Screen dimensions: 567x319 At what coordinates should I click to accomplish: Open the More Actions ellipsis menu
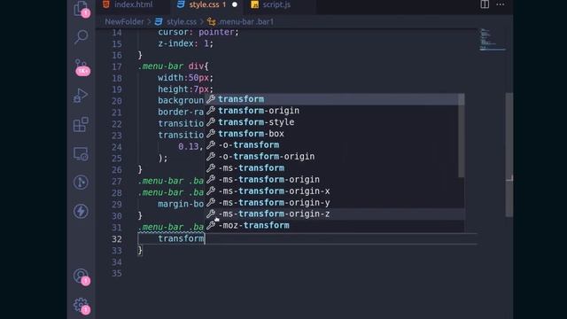(x=500, y=4)
